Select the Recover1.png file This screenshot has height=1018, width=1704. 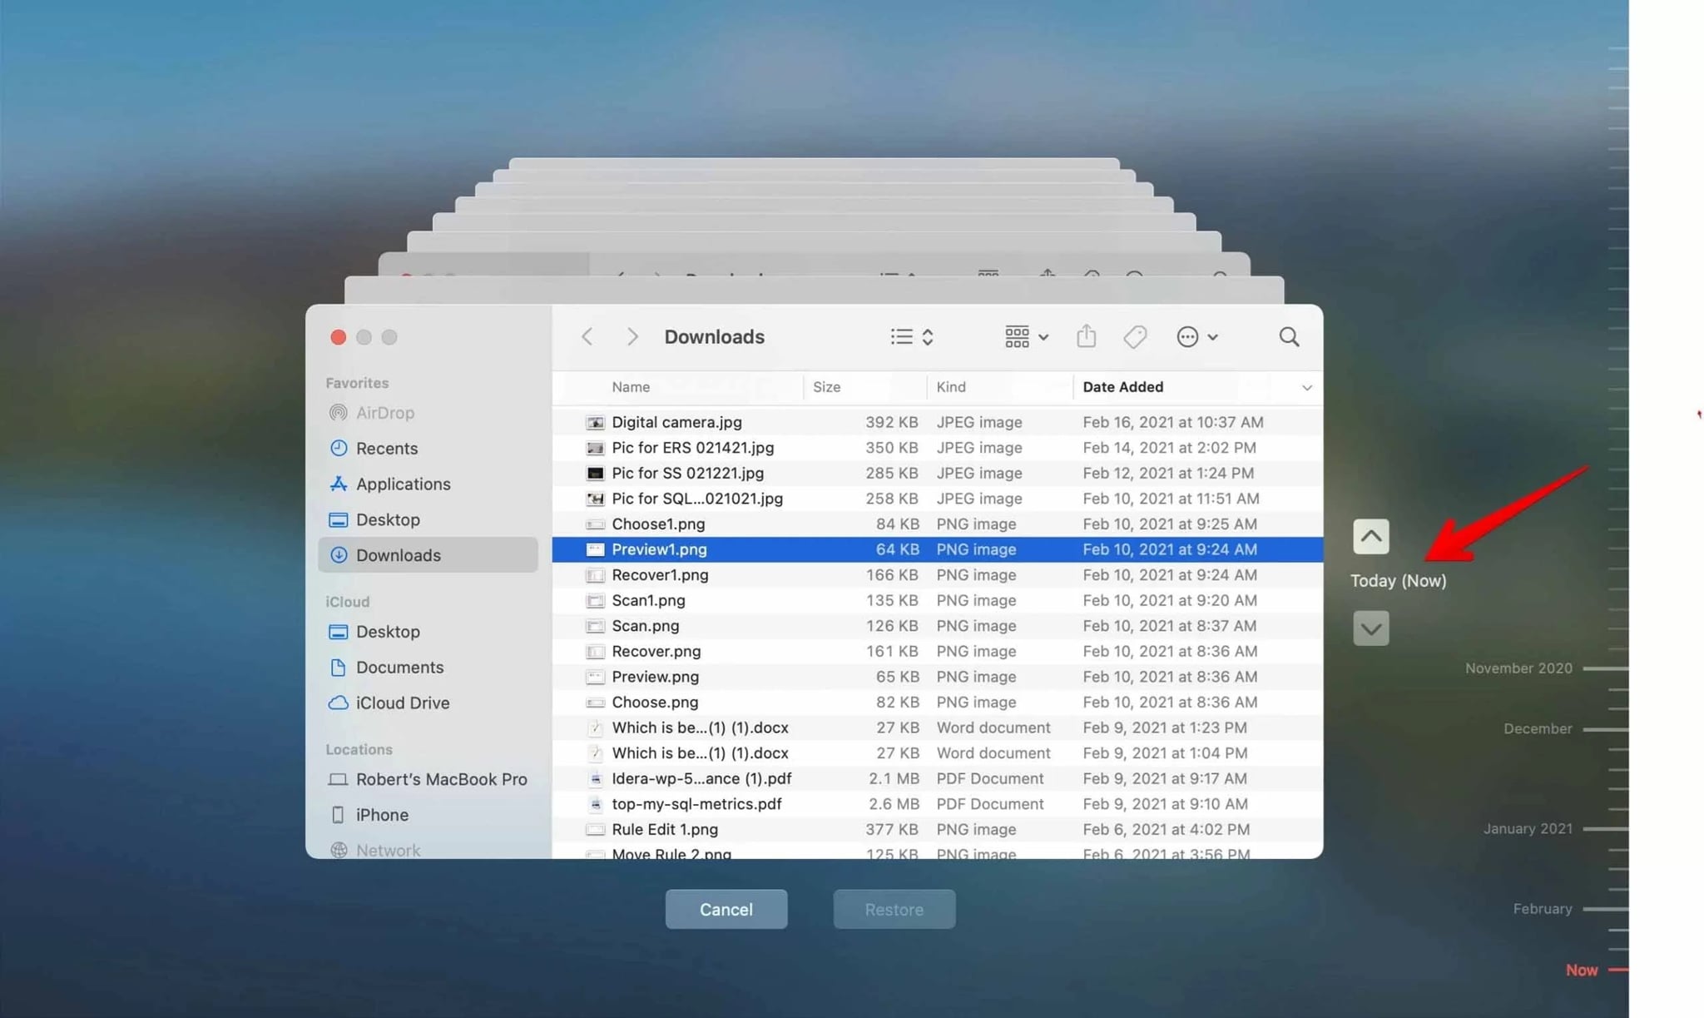[659, 574]
